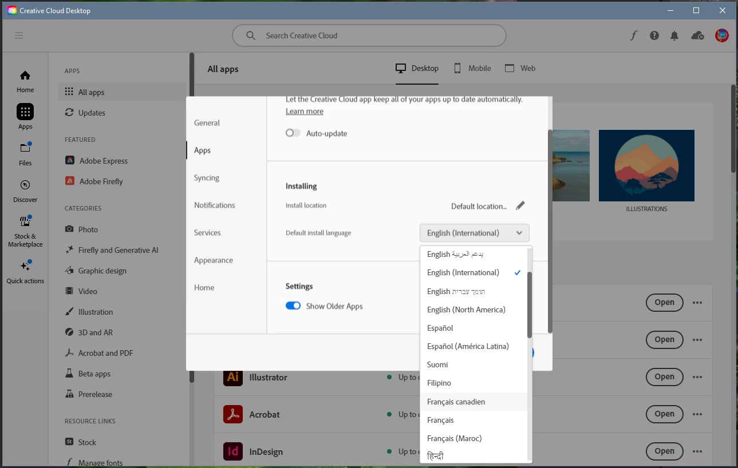Open more options for the Illustrator row

point(697,377)
